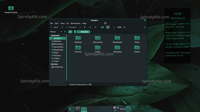200x112 pixels.
Task: Open the start menu launcher on panel
Action: [x=72, y=109]
